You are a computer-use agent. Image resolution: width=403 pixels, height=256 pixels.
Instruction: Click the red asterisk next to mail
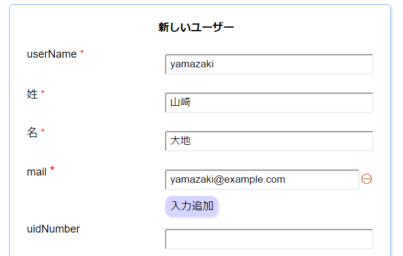coord(52,170)
